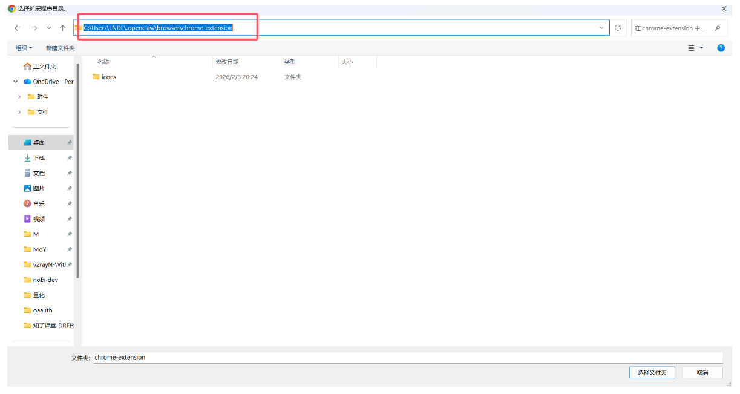
Task: Click navigation pane vertical scrollbar
Action: click(78, 169)
